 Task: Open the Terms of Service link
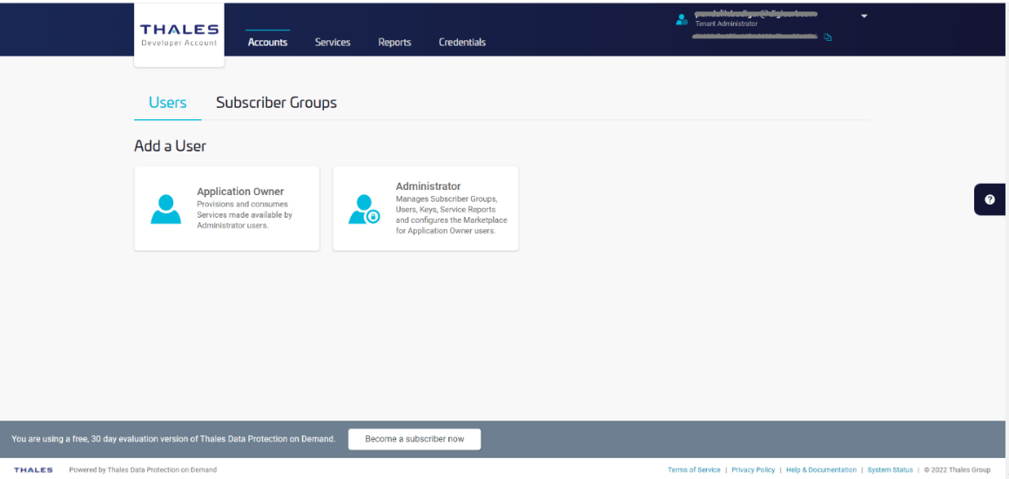pyautogui.click(x=694, y=469)
